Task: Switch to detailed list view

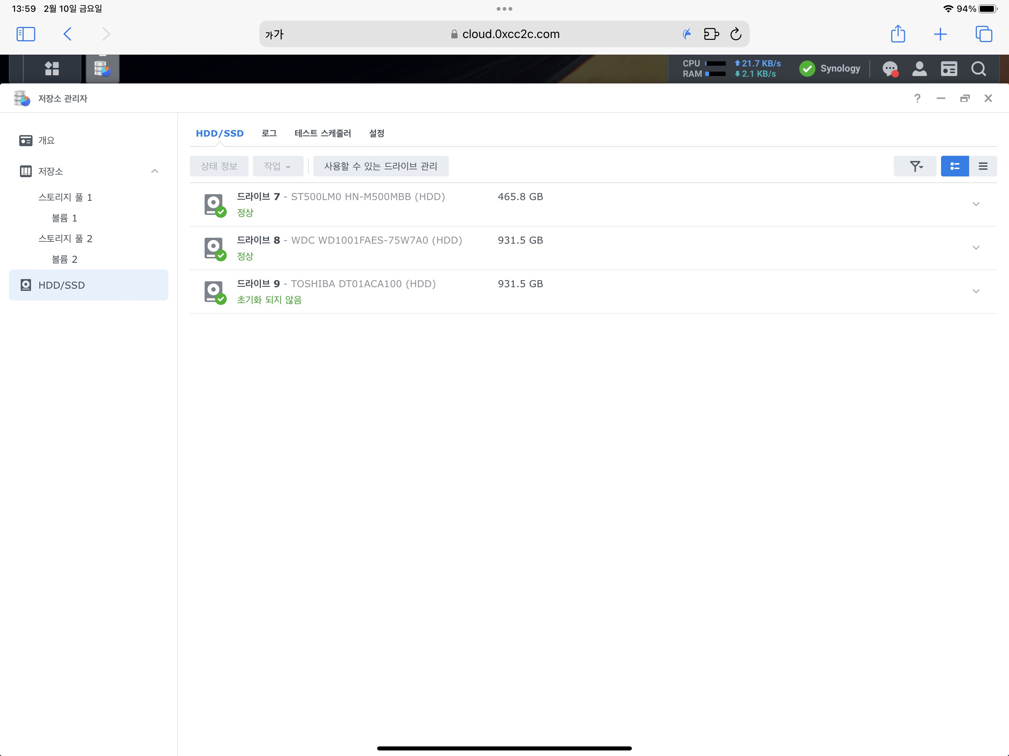Action: [x=954, y=166]
